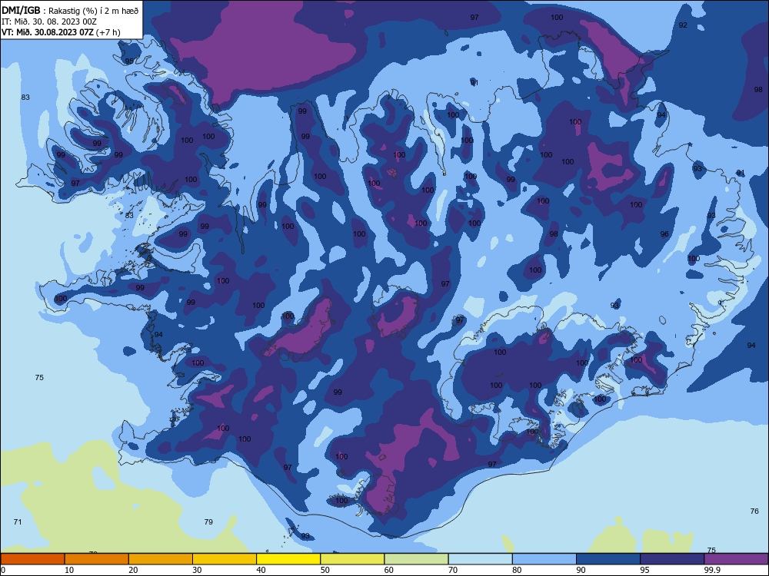The image size is (769, 576).
Task: Click the humidity value 76 on the map
Action: pyautogui.click(x=754, y=511)
